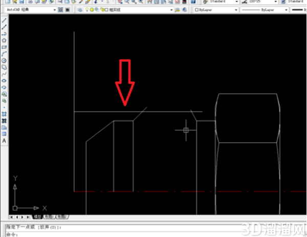The image size is (307, 237).
Task: Click the UCS origin icon
Action: [15, 208]
